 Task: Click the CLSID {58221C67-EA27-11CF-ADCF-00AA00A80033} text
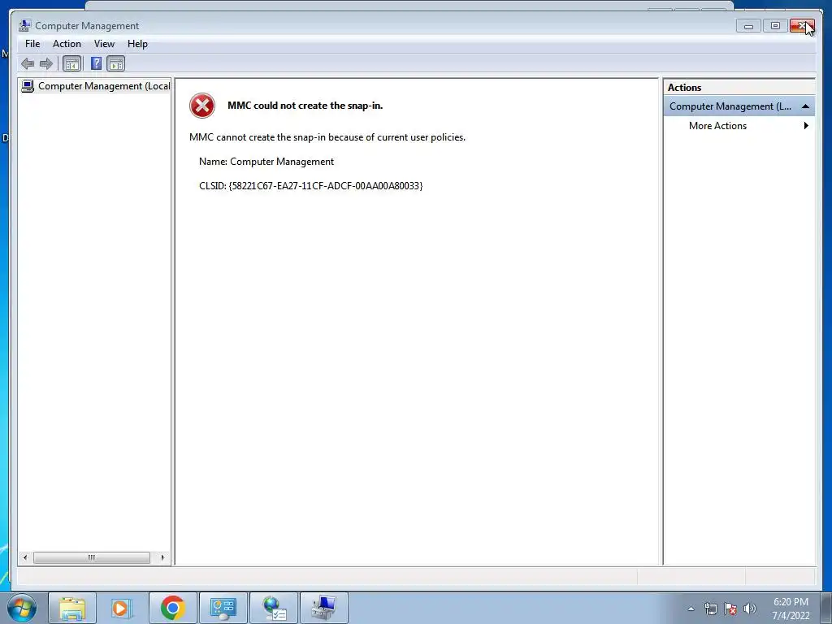point(311,186)
